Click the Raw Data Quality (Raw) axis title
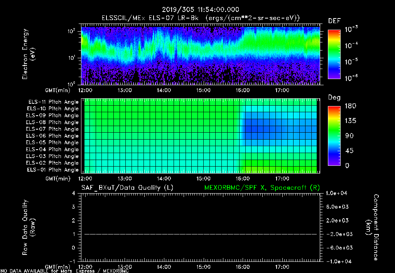Image resolution: width=395 pixels, height=273 pixels. (29, 228)
